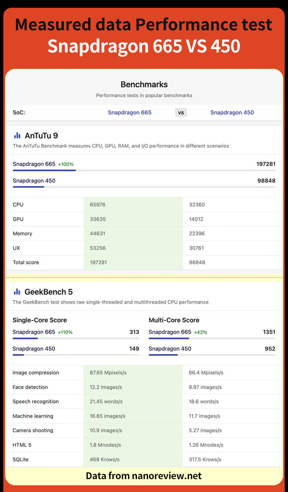Click the Machine learning row label
Screen dimensions: 288x492
coord(33,416)
